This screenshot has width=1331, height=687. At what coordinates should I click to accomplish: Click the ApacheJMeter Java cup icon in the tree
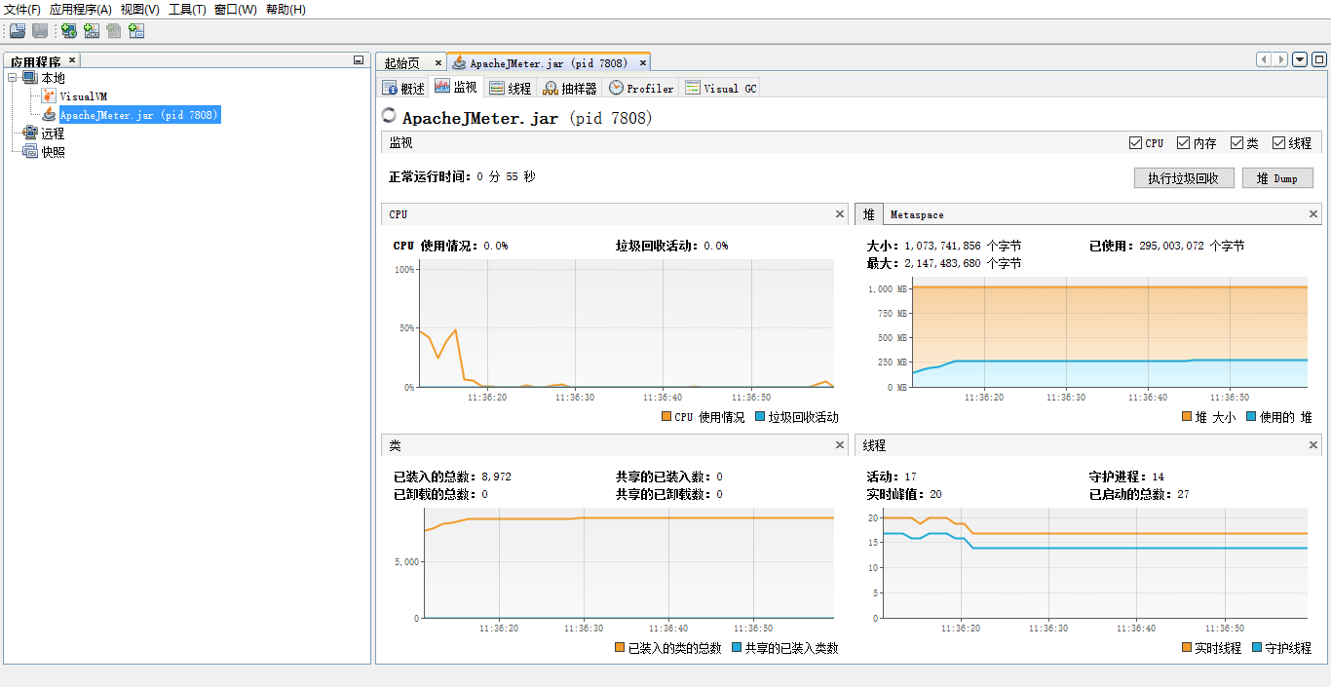49,115
